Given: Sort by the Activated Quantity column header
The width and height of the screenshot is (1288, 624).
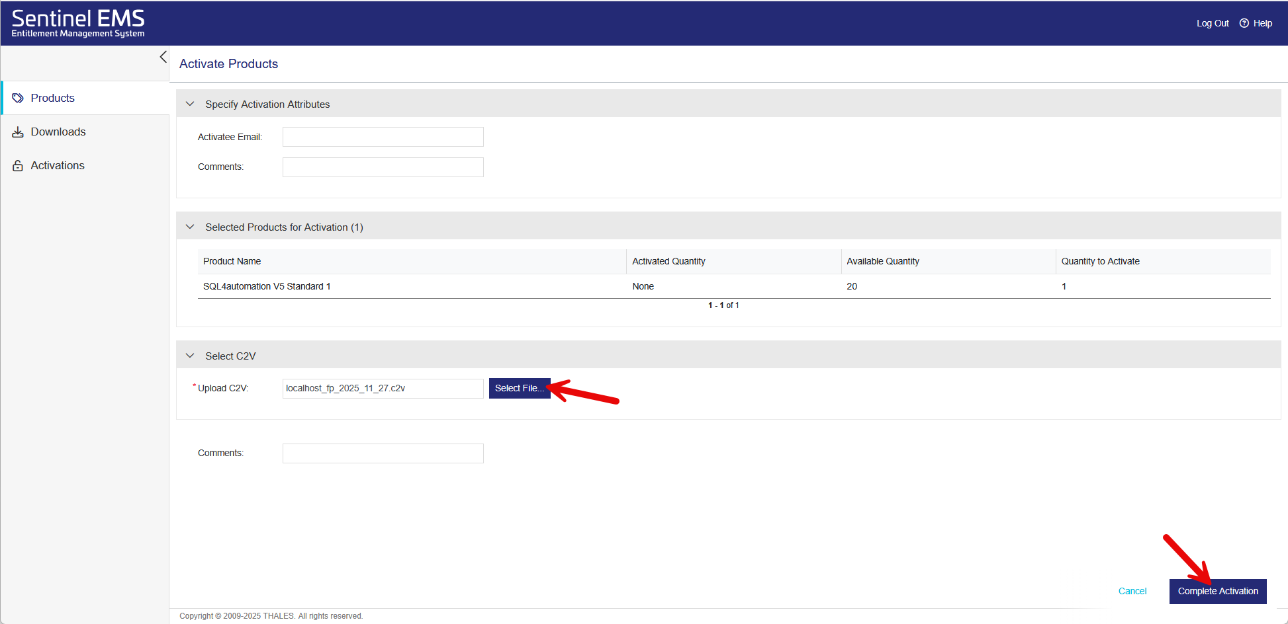Looking at the screenshot, I should coord(734,261).
